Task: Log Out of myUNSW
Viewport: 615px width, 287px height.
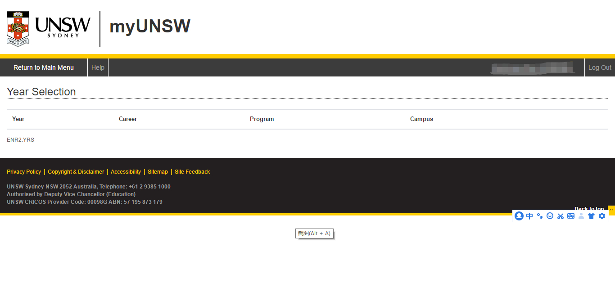Action: pos(600,67)
